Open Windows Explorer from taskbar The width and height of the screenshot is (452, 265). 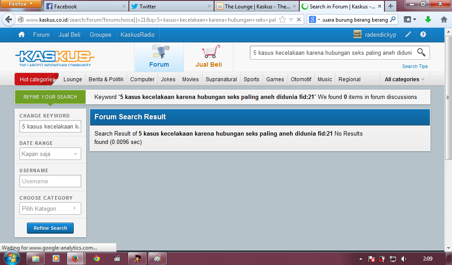pos(35,258)
